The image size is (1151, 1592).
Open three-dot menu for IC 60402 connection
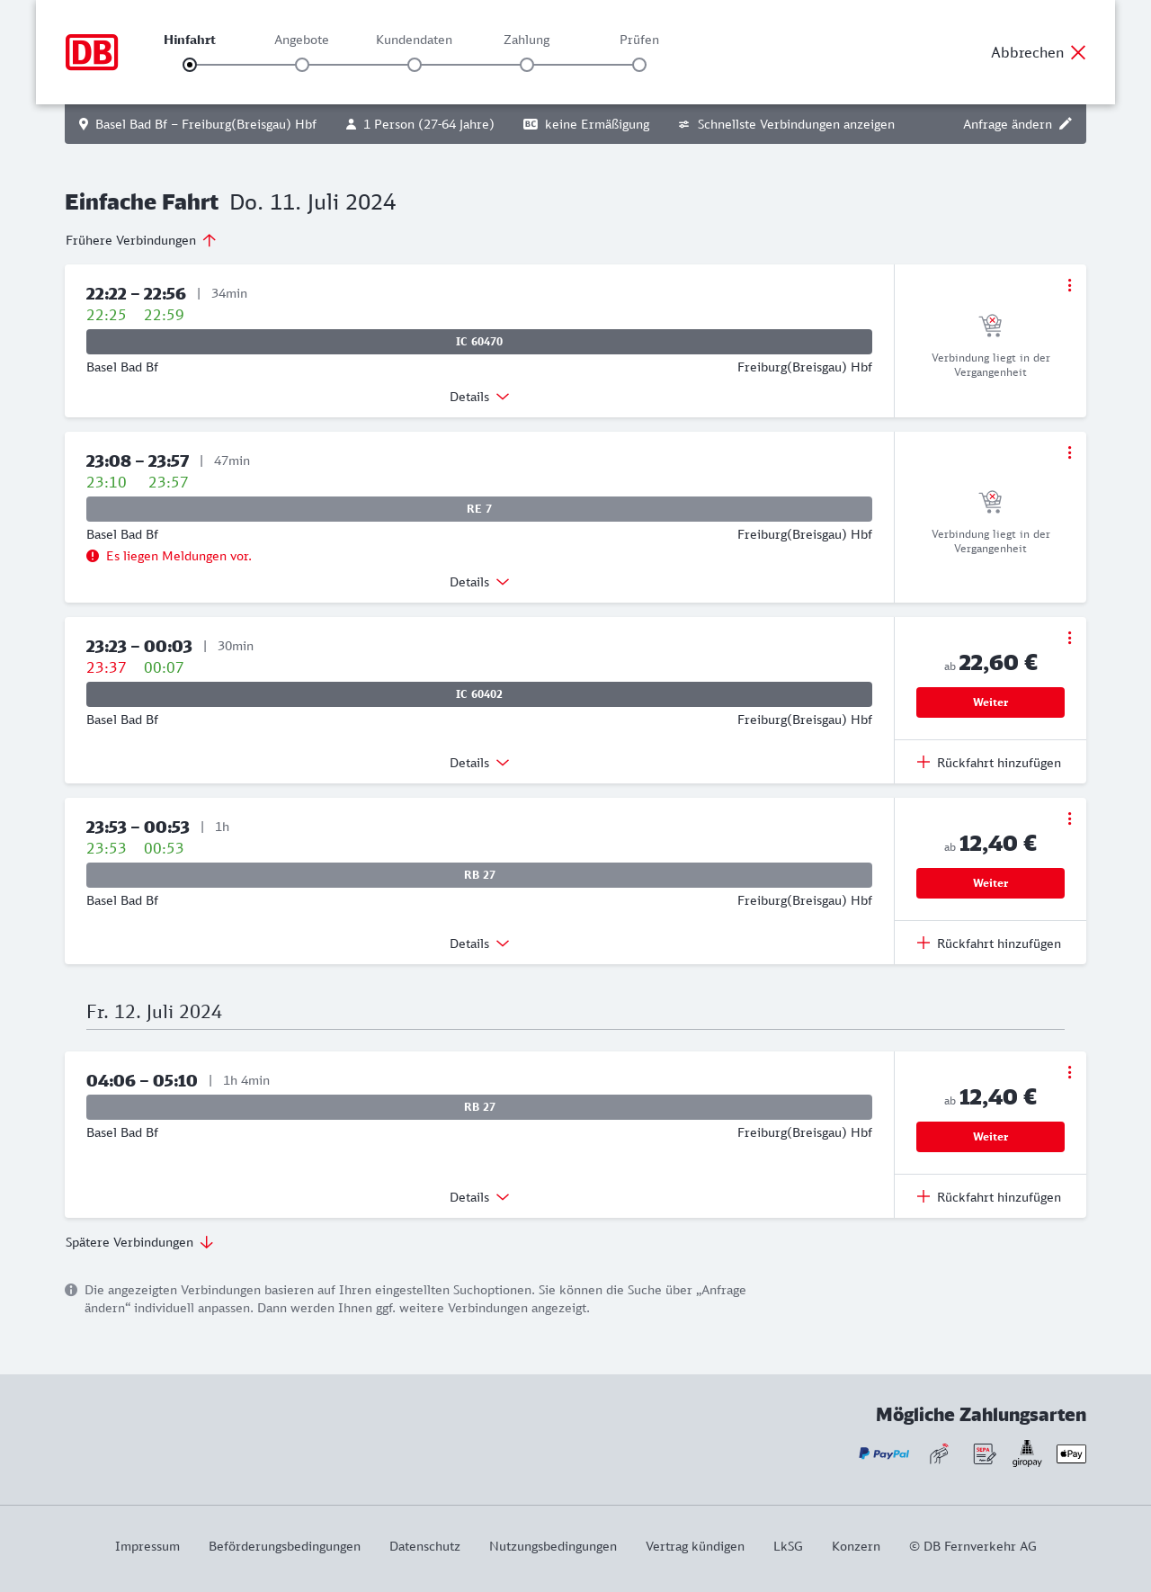tap(1069, 638)
